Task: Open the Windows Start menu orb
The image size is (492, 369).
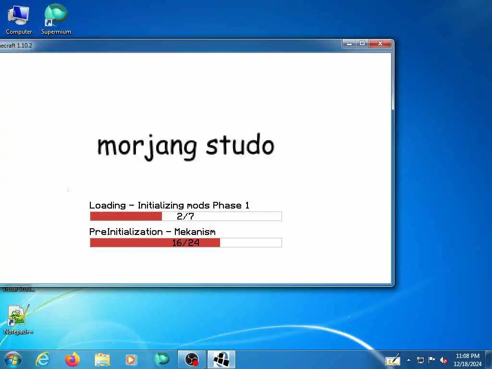Action: pos(12,359)
